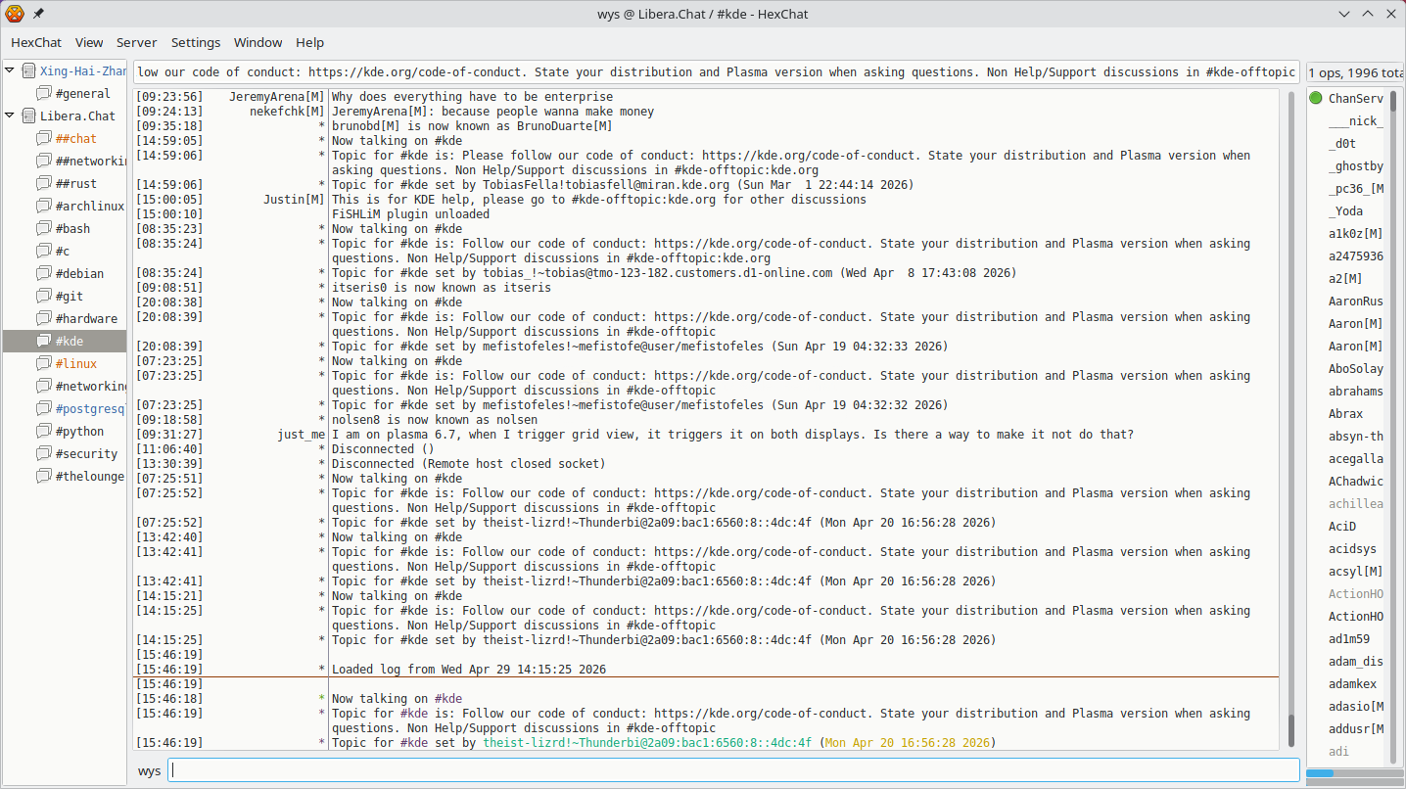Click nick just_me in the chat log

pyautogui.click(x=301, y=435)
